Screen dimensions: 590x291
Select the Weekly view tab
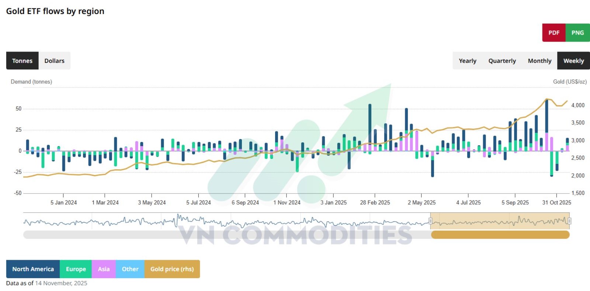pyautogui.click(x=573, y=61)
